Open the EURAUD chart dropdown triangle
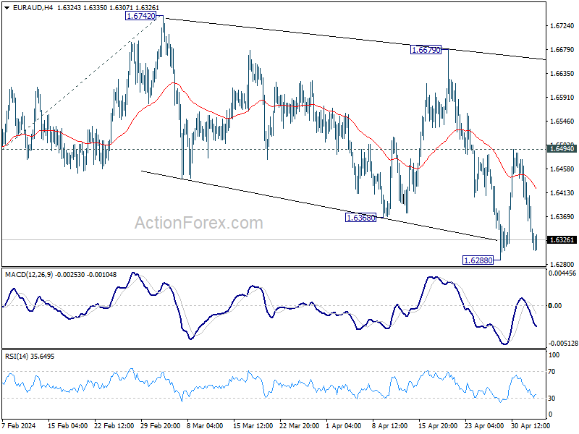Screen dimensions: 579x434 [7, 7]
